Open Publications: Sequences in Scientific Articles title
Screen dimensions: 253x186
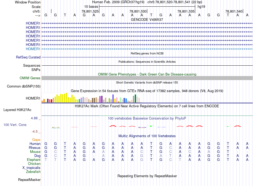tap(147, 62)
